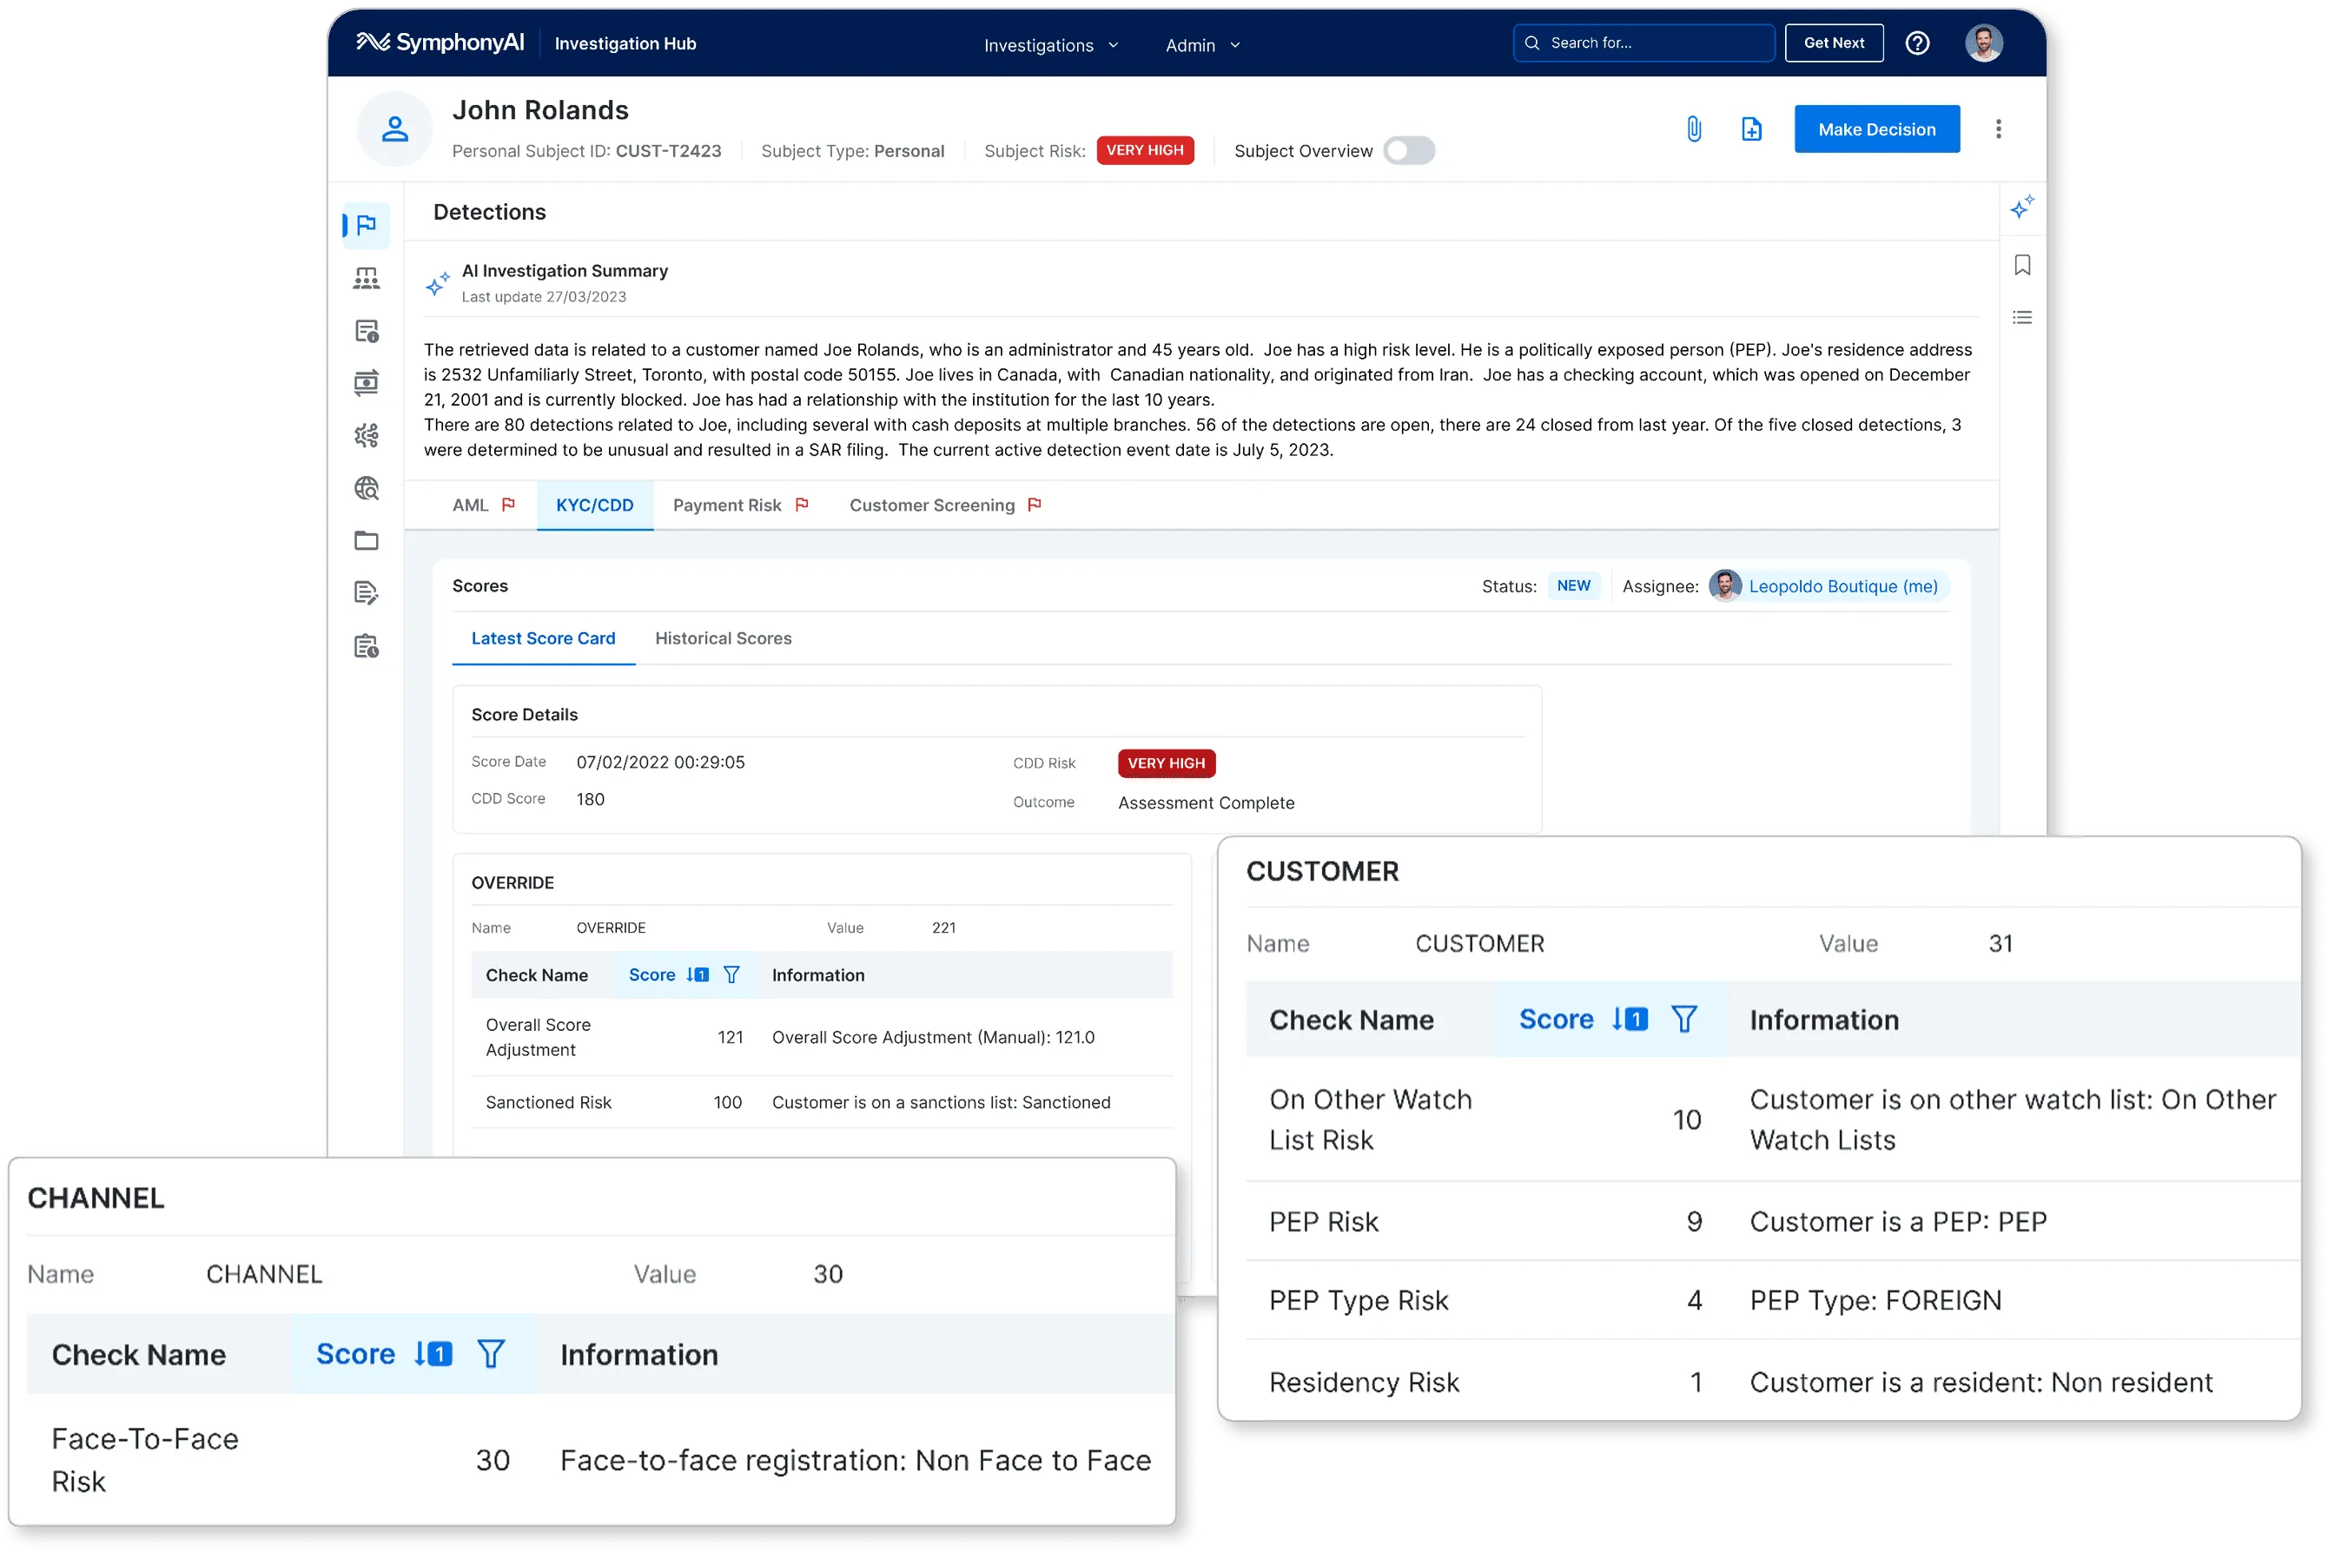The height and width of the screenshot is (1552, 2328).
Task: Filter Score column in OVERRIDE table
Action: 731,975
